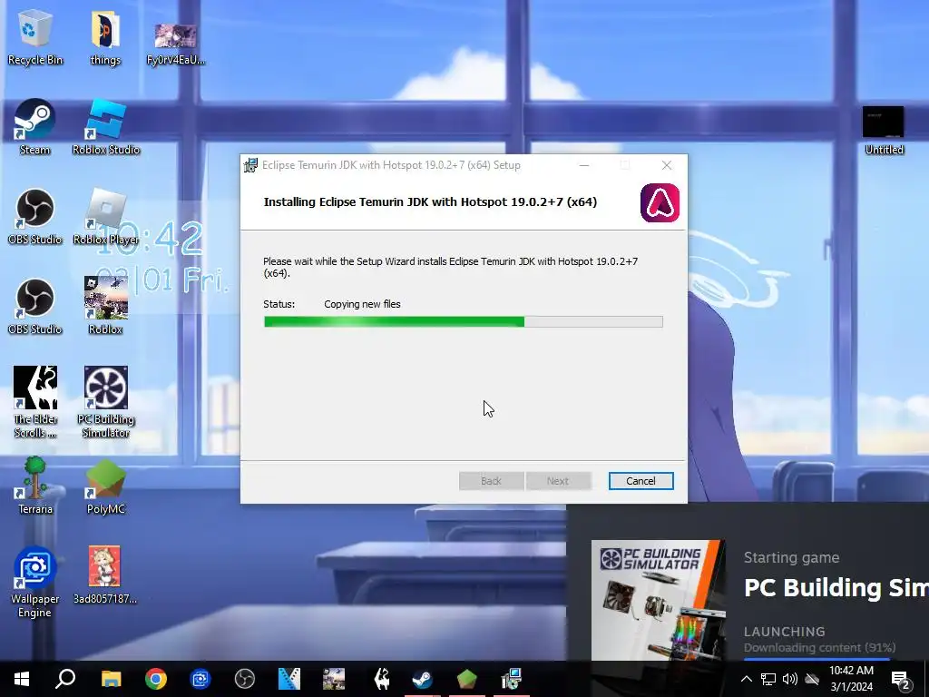929x697 pixels.
Task: Select the Roblox Studio desktop shortcut
Action: coord(106,126)
